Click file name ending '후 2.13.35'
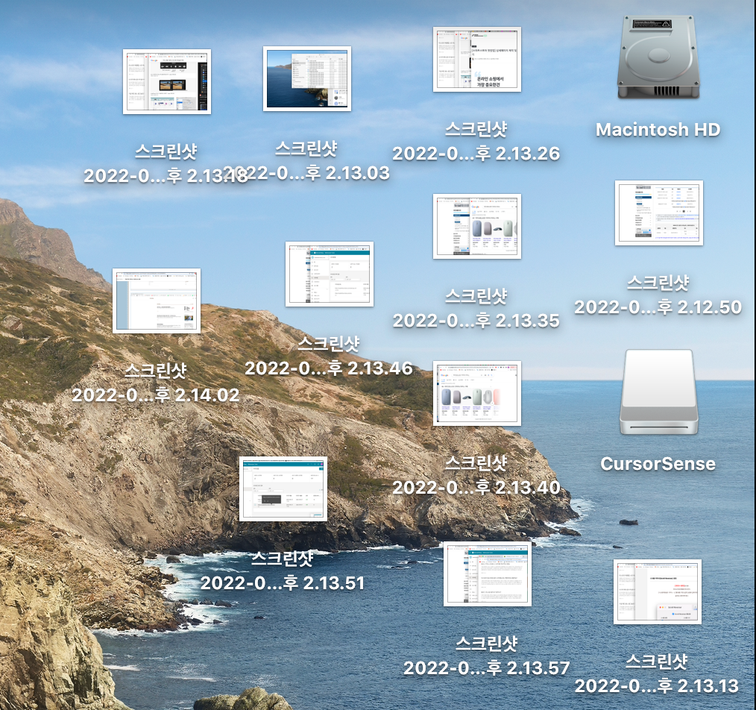This screenshot has height=710, width=756. pyautogui.click(x=476, y=308)
